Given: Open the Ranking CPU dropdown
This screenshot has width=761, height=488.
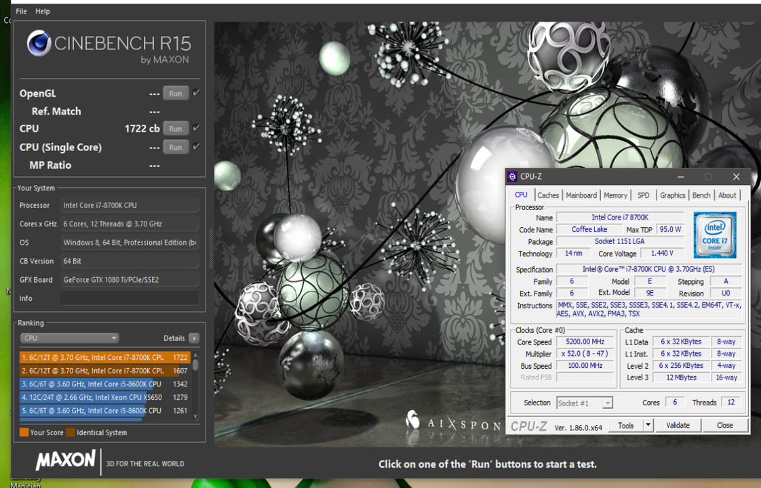Looking at the screenshot, I should point(69,338).
